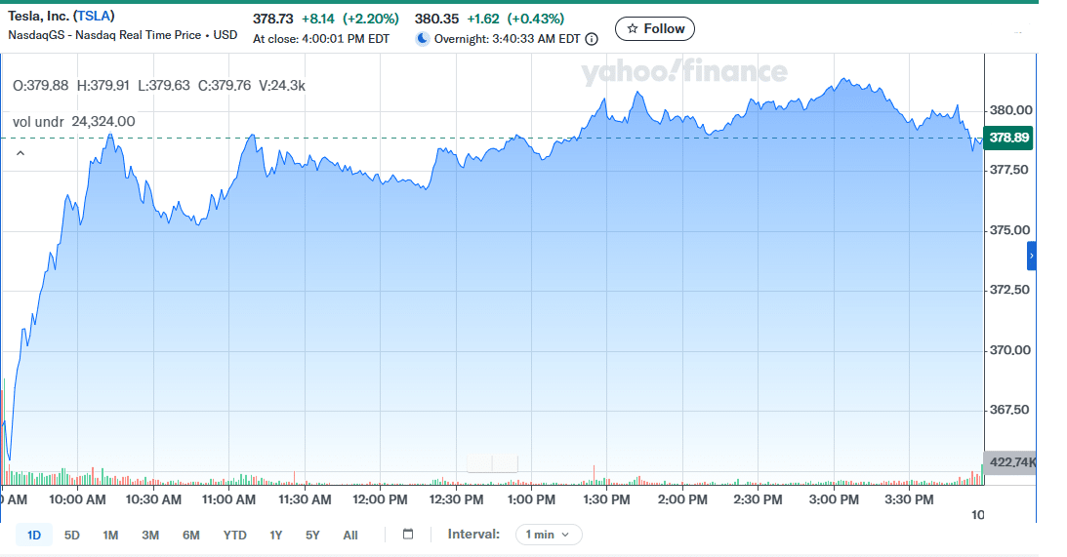Click the 10:30 AM time label
Viewport: 1067px width, 557px height.
pos(153,499)
